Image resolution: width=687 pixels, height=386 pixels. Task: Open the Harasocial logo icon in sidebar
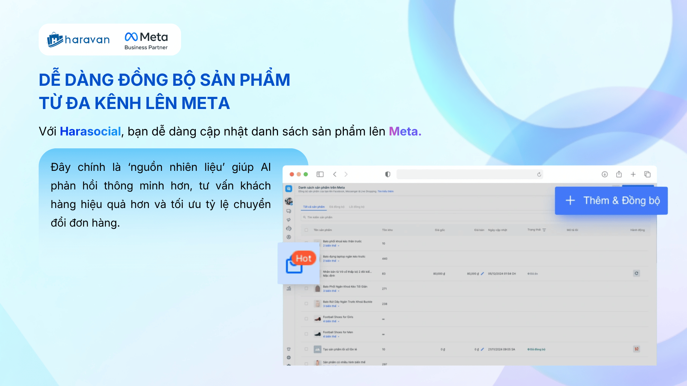pyautogui.click(x=289, y=188)
